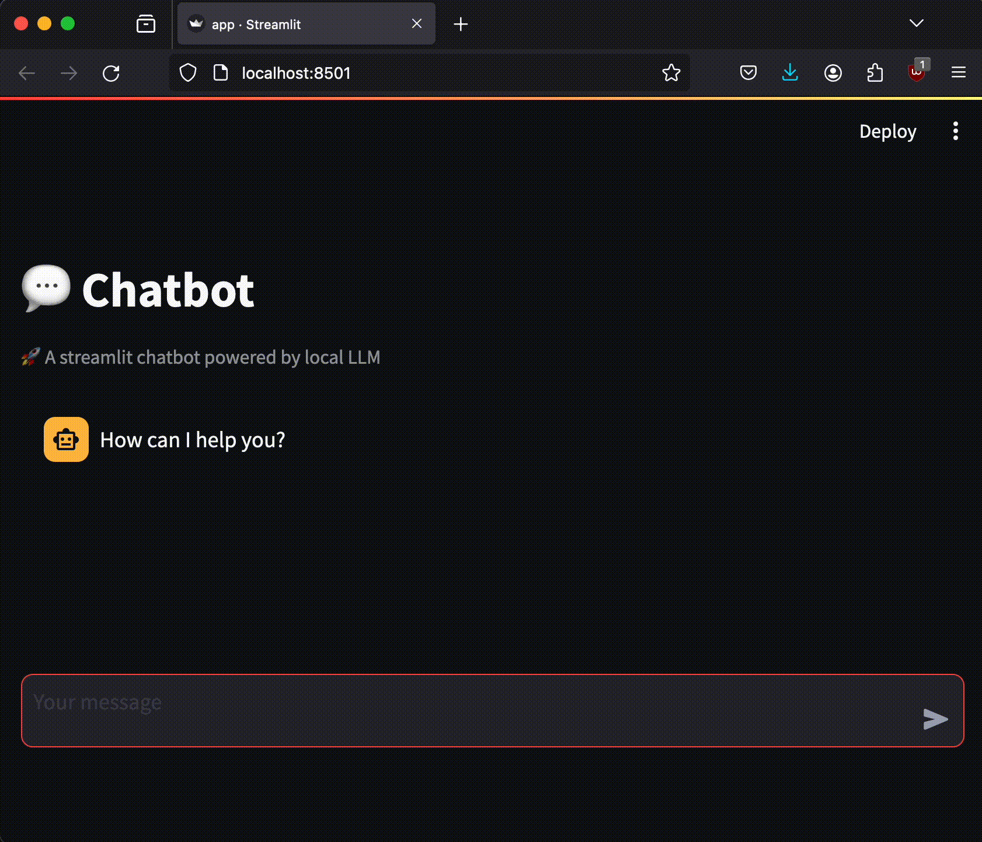The height and width of the screenshot is (842, 982).
Task: Expand the tabs list chevron
Action: tap(916, 23)
